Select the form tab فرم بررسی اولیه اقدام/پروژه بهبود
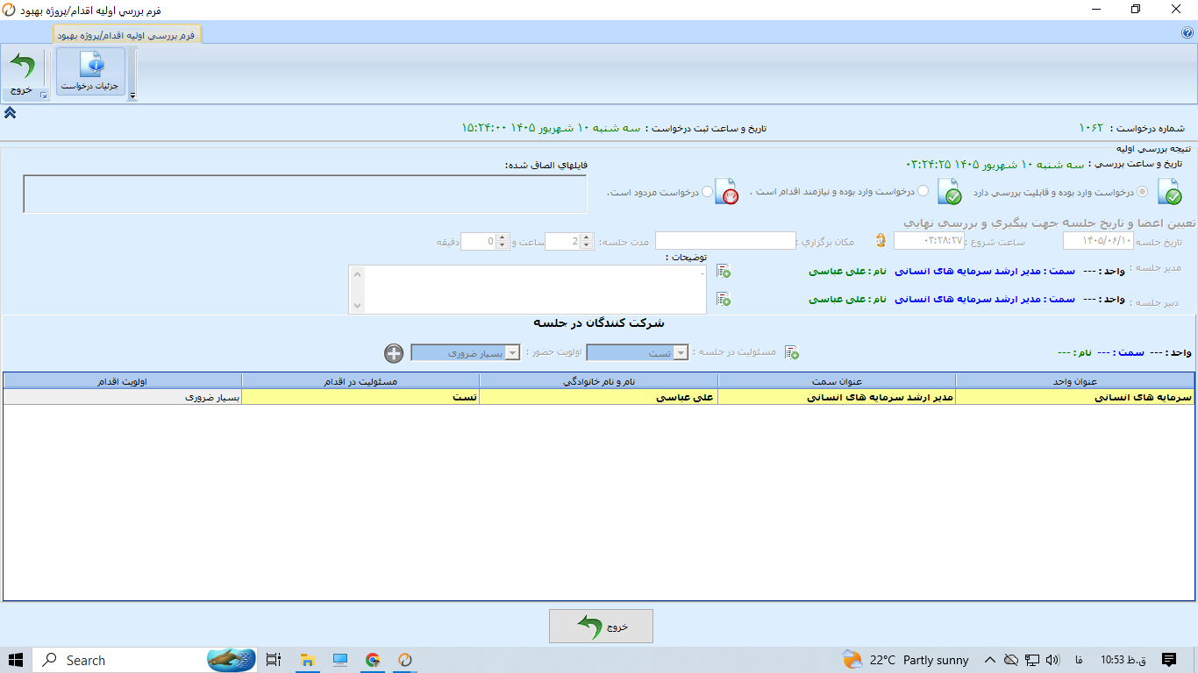Viewport: 1198px width, 673px height. point(128,34)
